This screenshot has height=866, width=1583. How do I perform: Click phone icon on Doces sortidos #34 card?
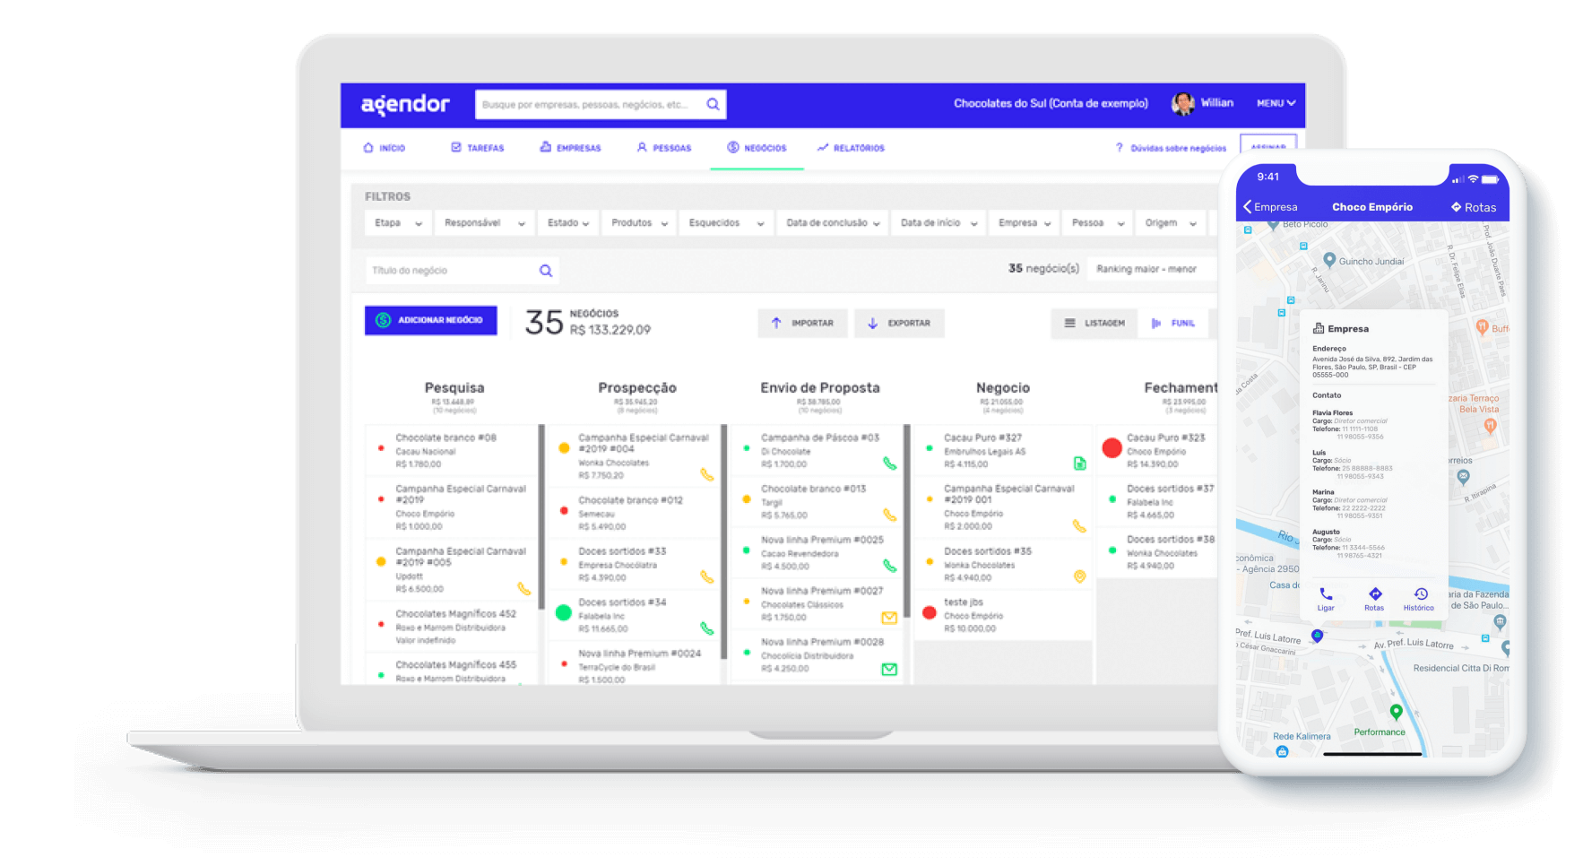(x=707, y=628)
